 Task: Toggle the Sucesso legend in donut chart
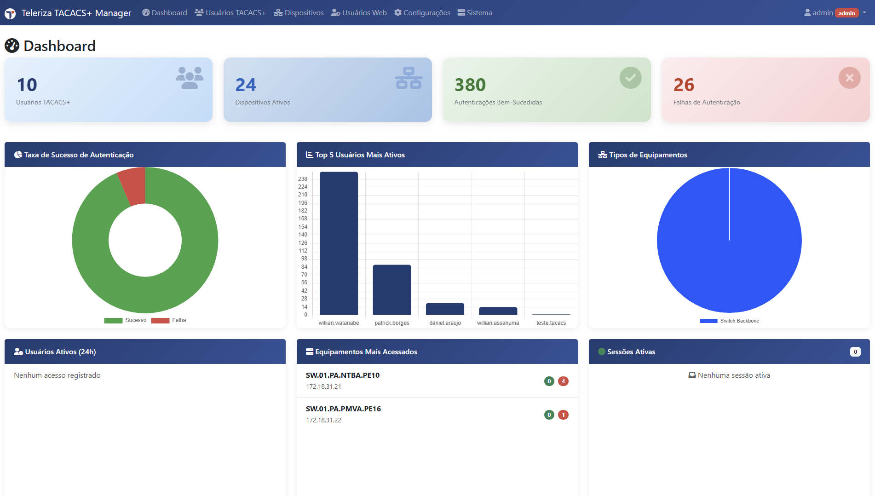coord(125,320)
